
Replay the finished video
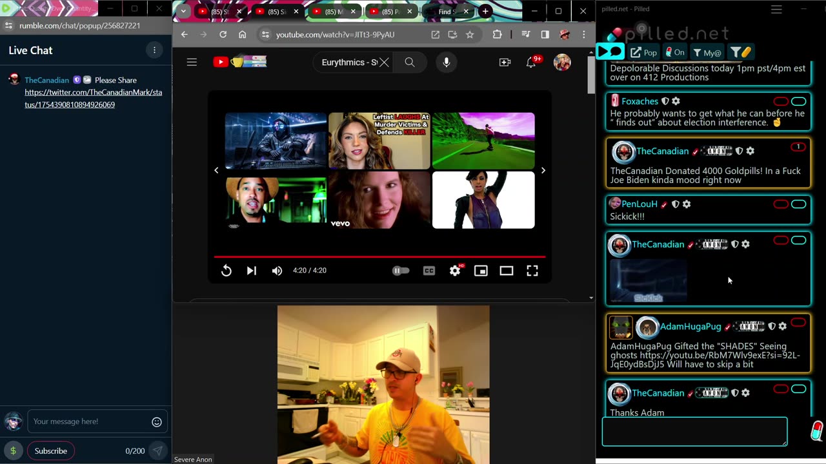tap(226, 271)
